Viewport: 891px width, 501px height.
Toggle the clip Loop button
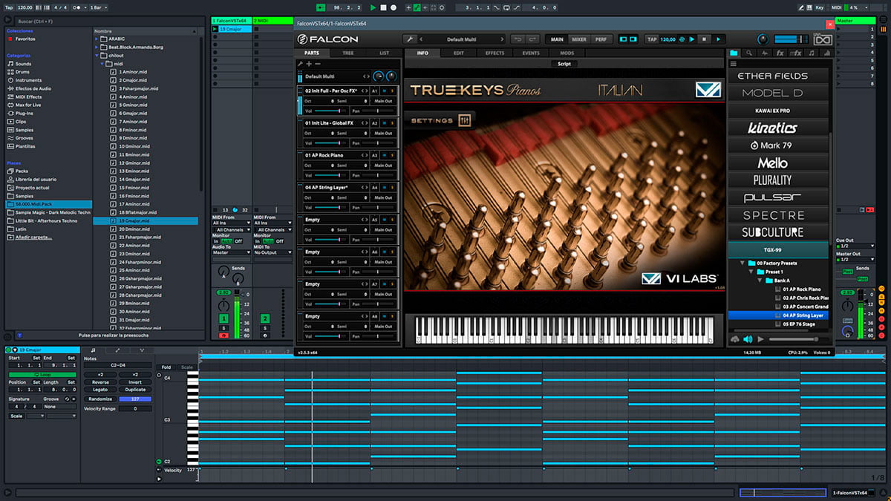(42, 374)
